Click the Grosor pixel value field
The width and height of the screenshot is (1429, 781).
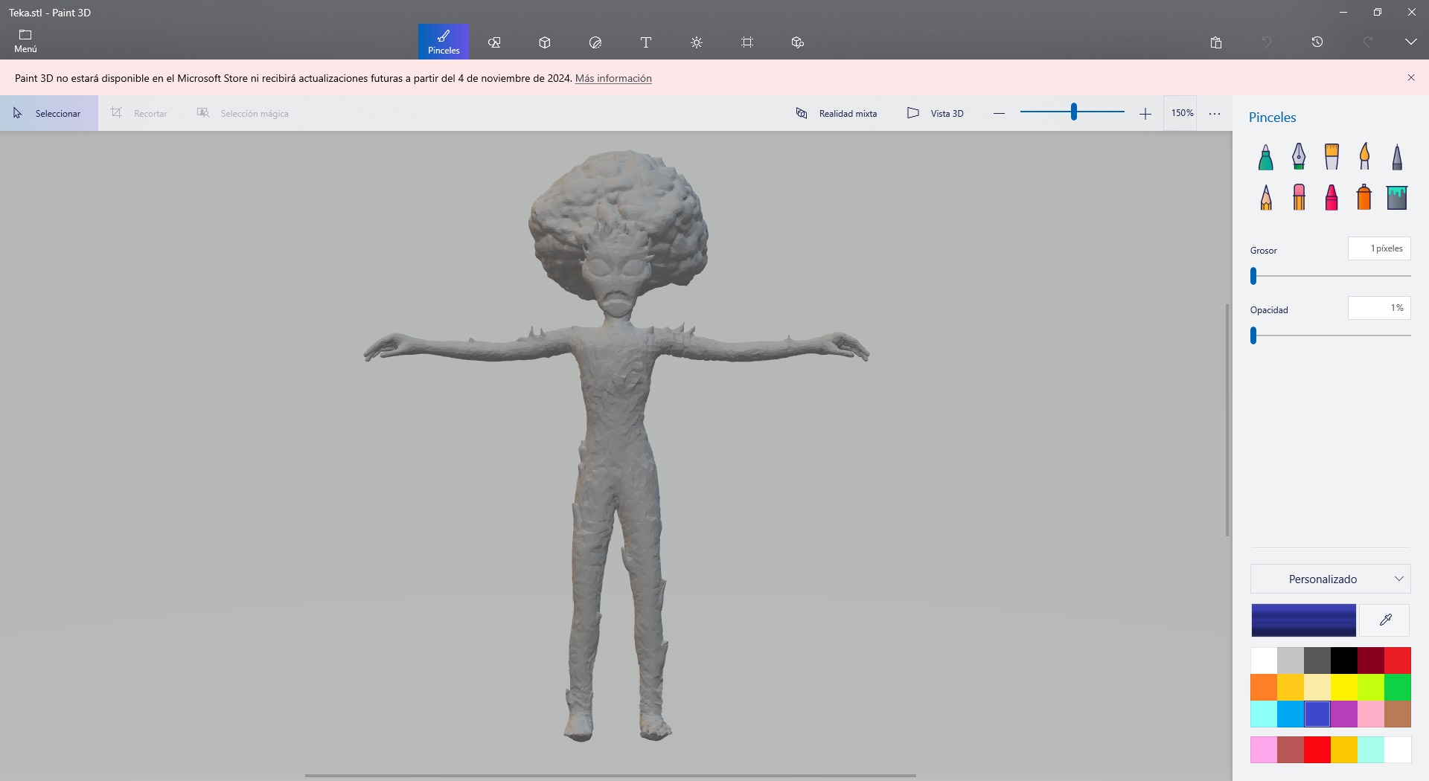pyautogui.click(x=1379, y=248)
